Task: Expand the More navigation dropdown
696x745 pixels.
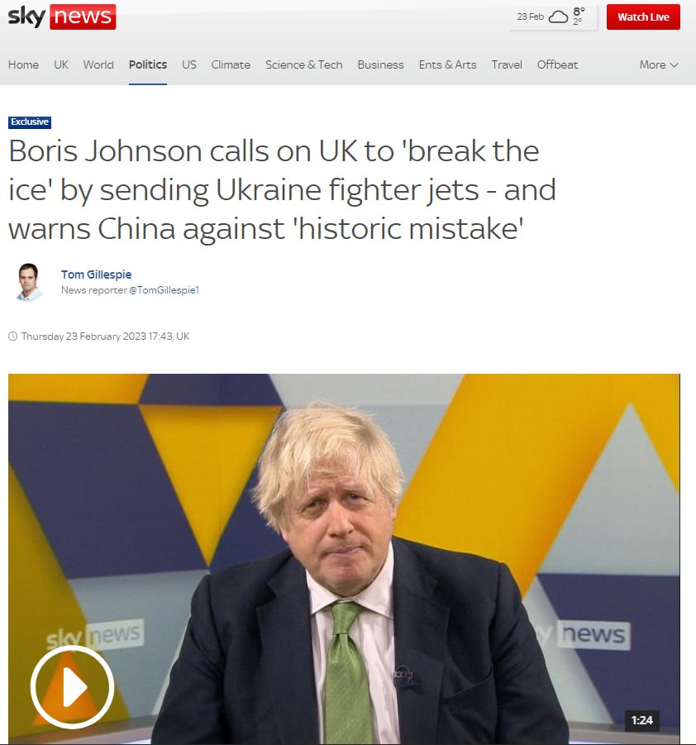Action: (659, 64)
